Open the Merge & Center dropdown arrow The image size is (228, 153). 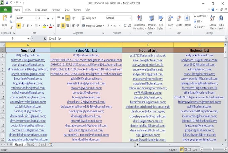103,26
